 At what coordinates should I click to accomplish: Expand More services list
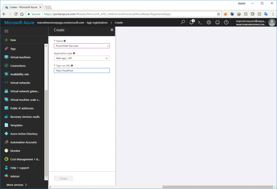click(17, 185)
